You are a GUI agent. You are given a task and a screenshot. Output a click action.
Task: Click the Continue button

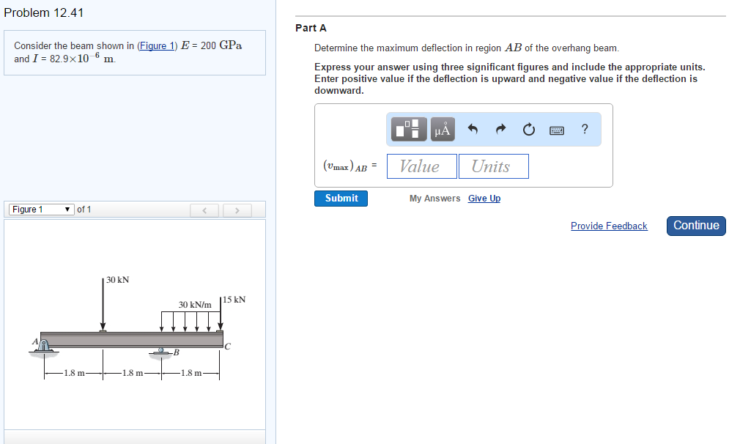(x=696, y=226)
